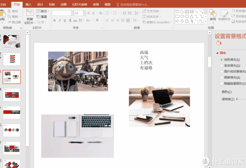Screen dimensions: 246x168
Task: Justify text in the paragraph group
Action: coord(123,20)
